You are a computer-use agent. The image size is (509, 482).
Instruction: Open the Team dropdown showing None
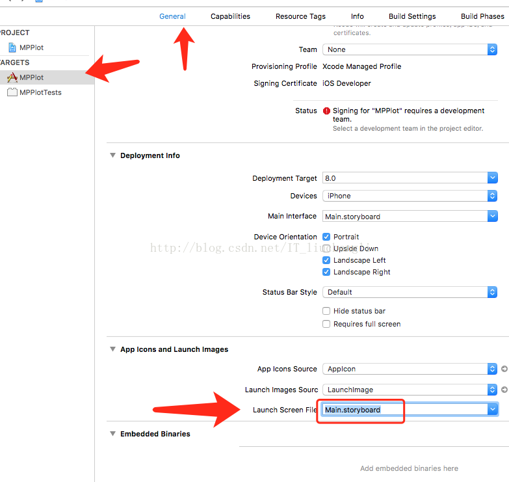pos(410,49)
